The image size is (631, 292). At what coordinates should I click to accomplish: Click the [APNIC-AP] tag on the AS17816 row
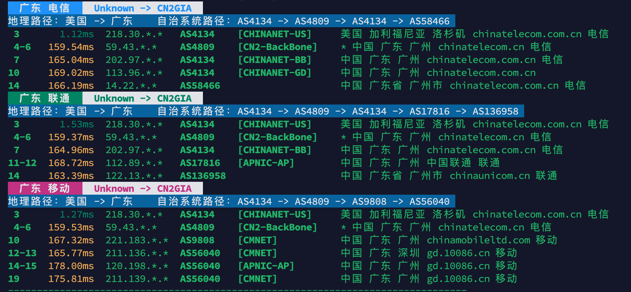[266, 163]
